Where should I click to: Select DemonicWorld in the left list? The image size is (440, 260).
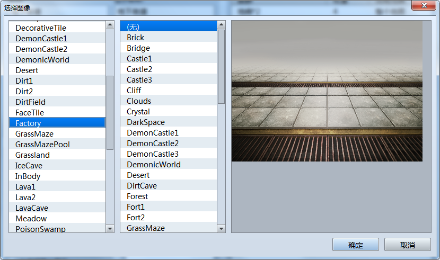click(57, 60)
